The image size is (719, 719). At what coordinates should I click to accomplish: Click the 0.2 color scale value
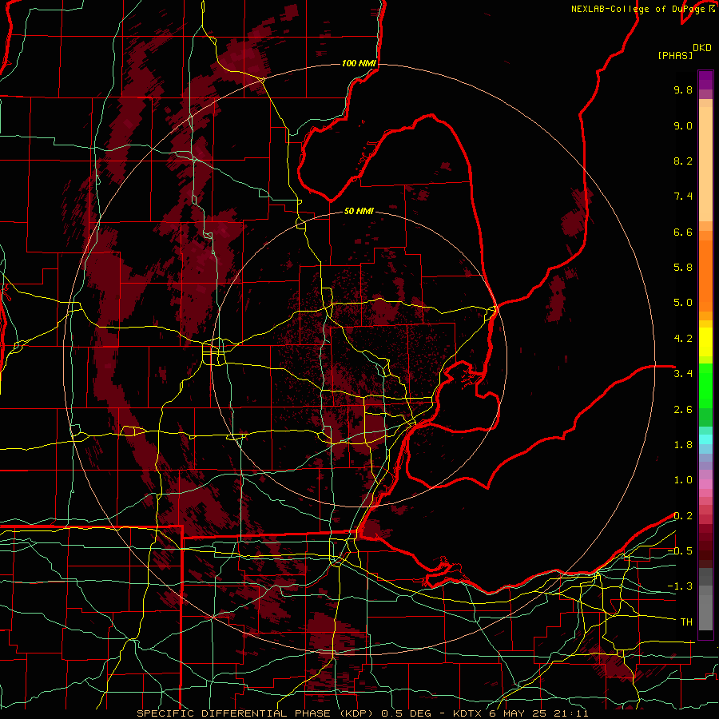coord(683,516)
